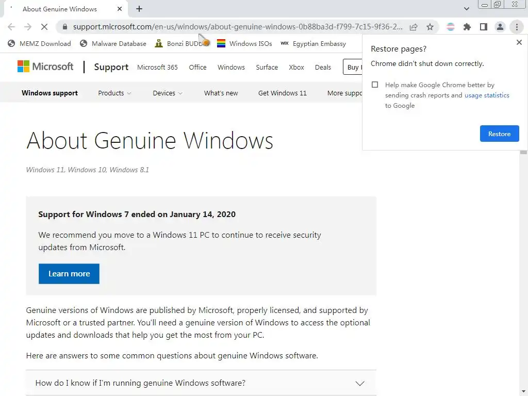The width and height of the screenshot is (528, 396).
Task: Click the Learn more button
Action: coord(69,274)
